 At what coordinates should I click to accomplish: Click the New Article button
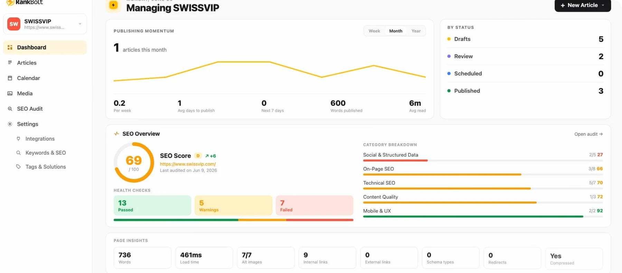point(583,5)
